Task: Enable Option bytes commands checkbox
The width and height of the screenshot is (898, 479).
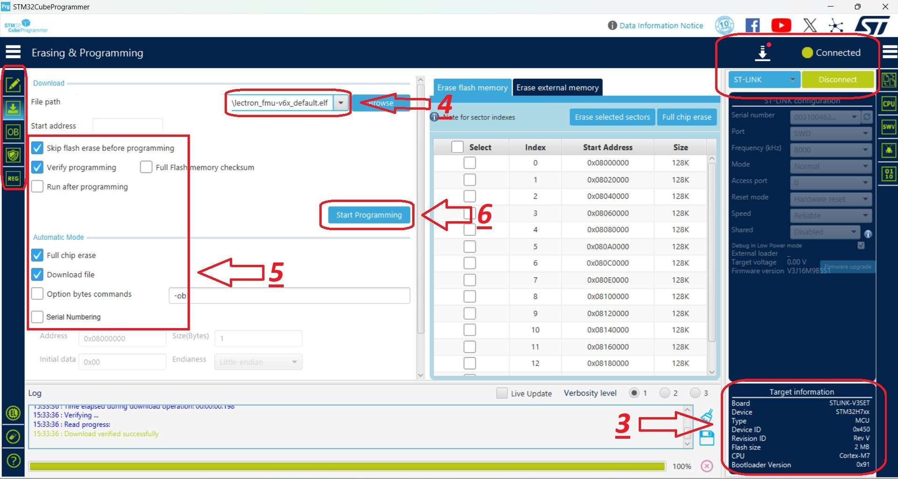Action: [x=37, y=294]
